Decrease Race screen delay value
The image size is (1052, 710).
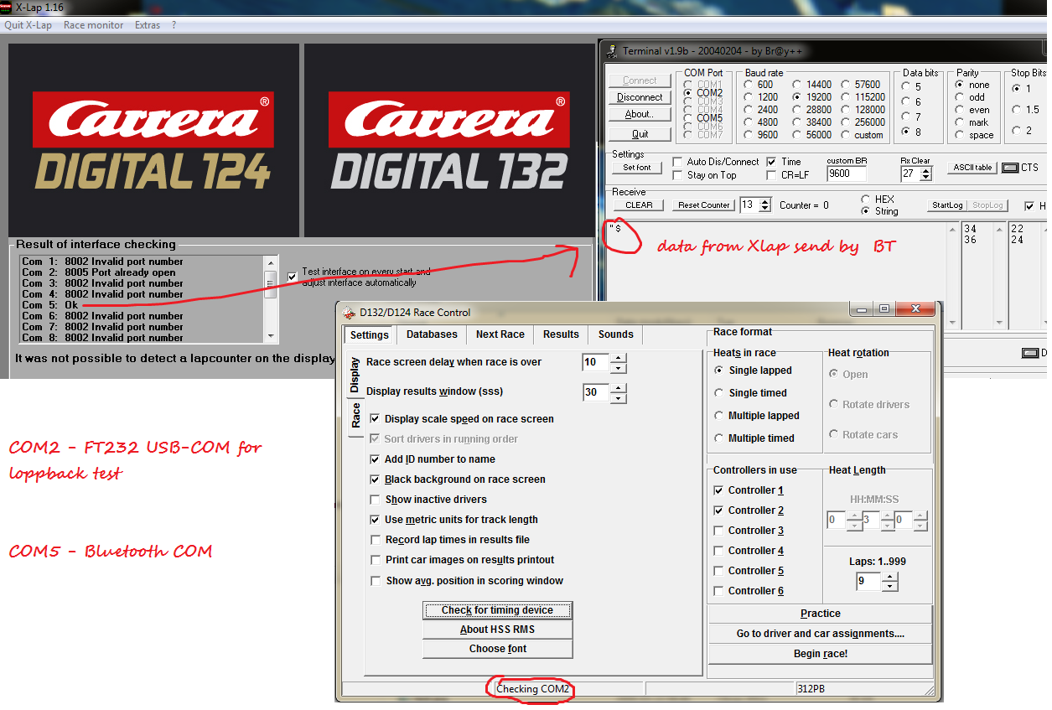pyautogui.click(x=618, y=368)
